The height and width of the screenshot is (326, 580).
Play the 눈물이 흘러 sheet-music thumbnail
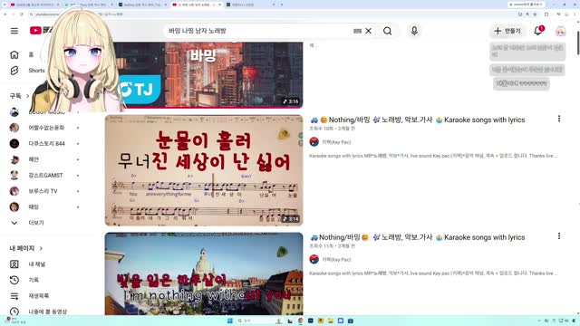[204, 170]
